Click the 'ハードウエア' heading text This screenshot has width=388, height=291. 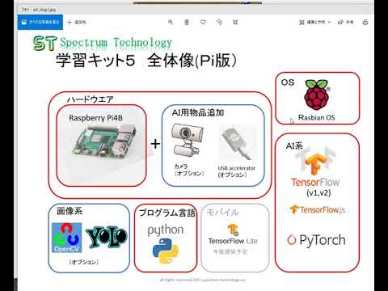point(90,99)
